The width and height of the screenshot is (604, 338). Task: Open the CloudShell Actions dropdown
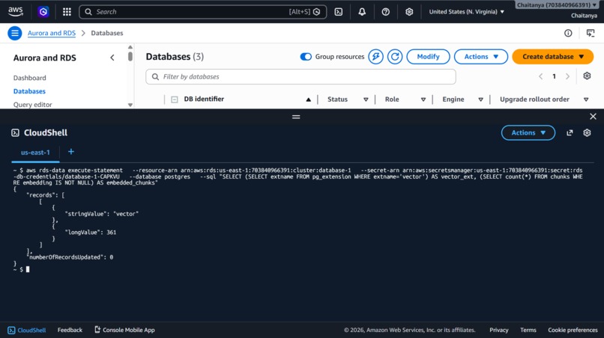pos(528,132)
